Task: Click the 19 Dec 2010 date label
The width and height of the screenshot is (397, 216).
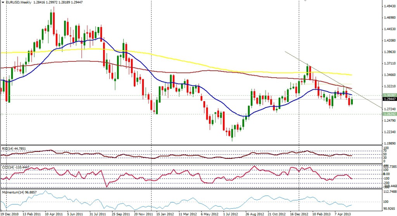Action: (x=10, y=213)
